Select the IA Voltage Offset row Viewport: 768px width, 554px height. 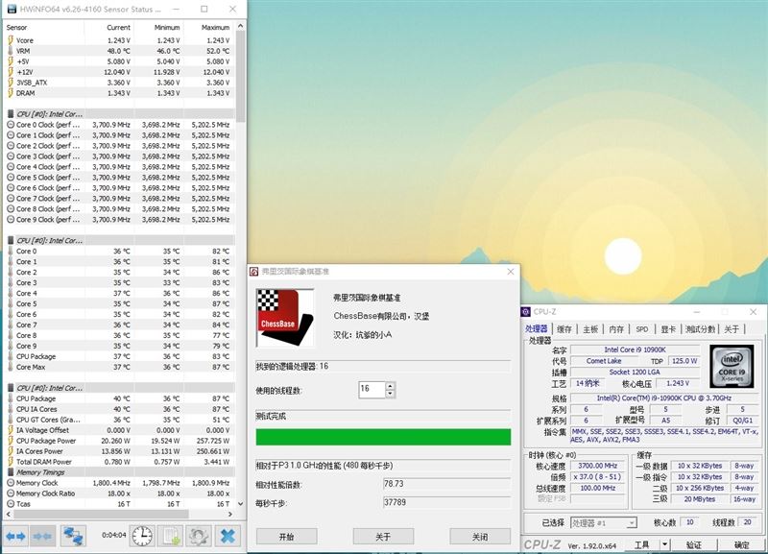click(119, 430)
